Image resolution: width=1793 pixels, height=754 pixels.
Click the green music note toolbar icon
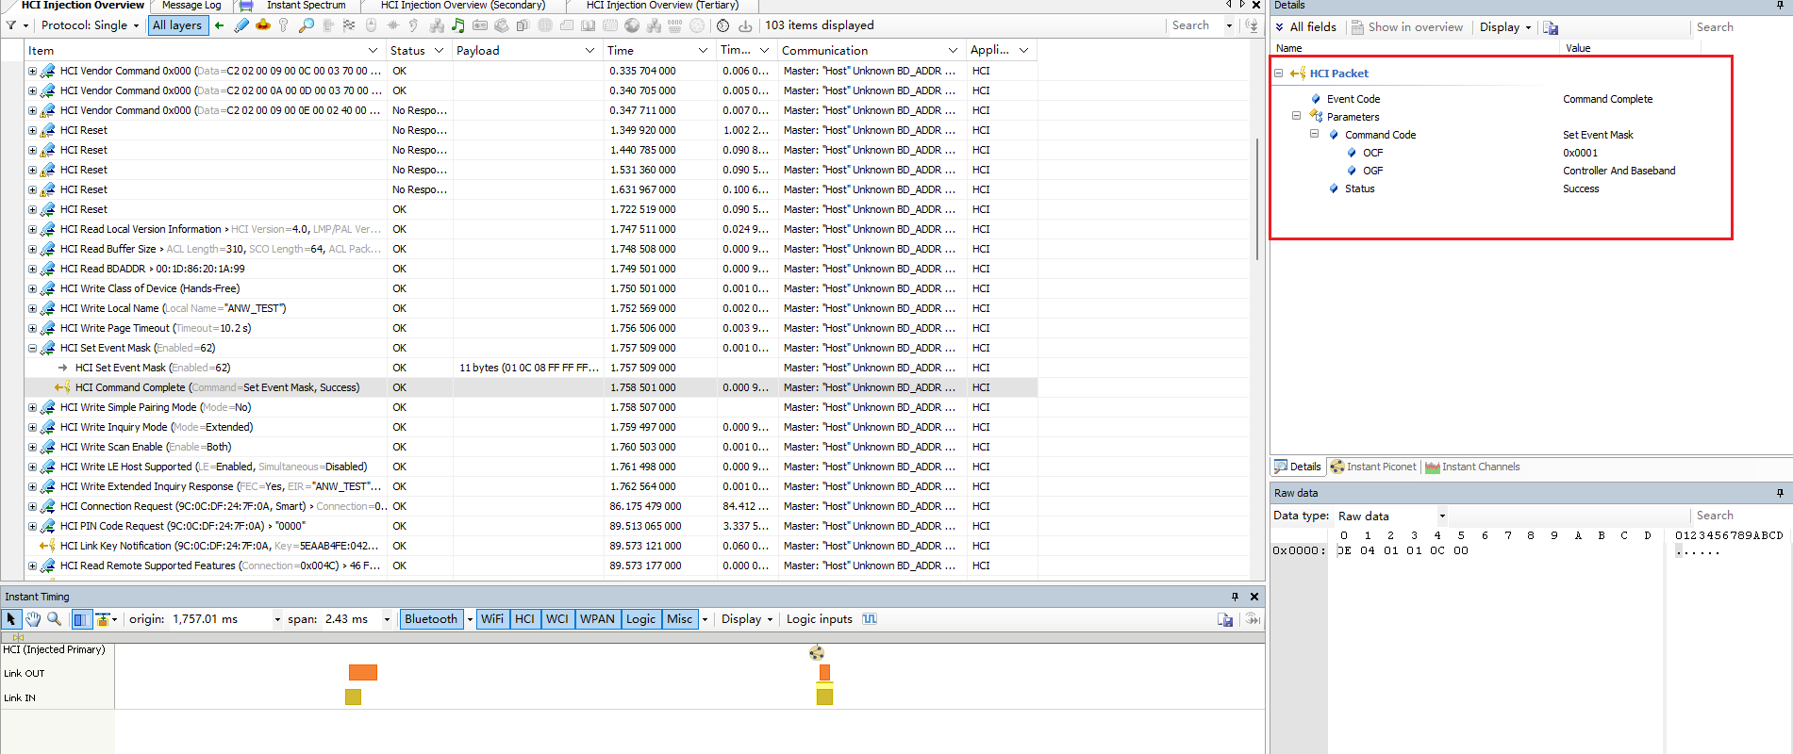click(x=458, y=25)
